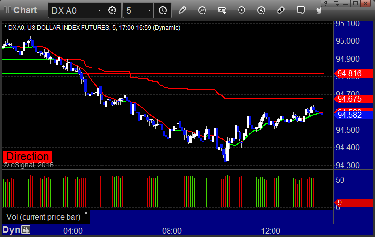The width and height of the screenshot is (375, 237).
Task: Open the symbol settings gear menu
Action: point(112,10)
